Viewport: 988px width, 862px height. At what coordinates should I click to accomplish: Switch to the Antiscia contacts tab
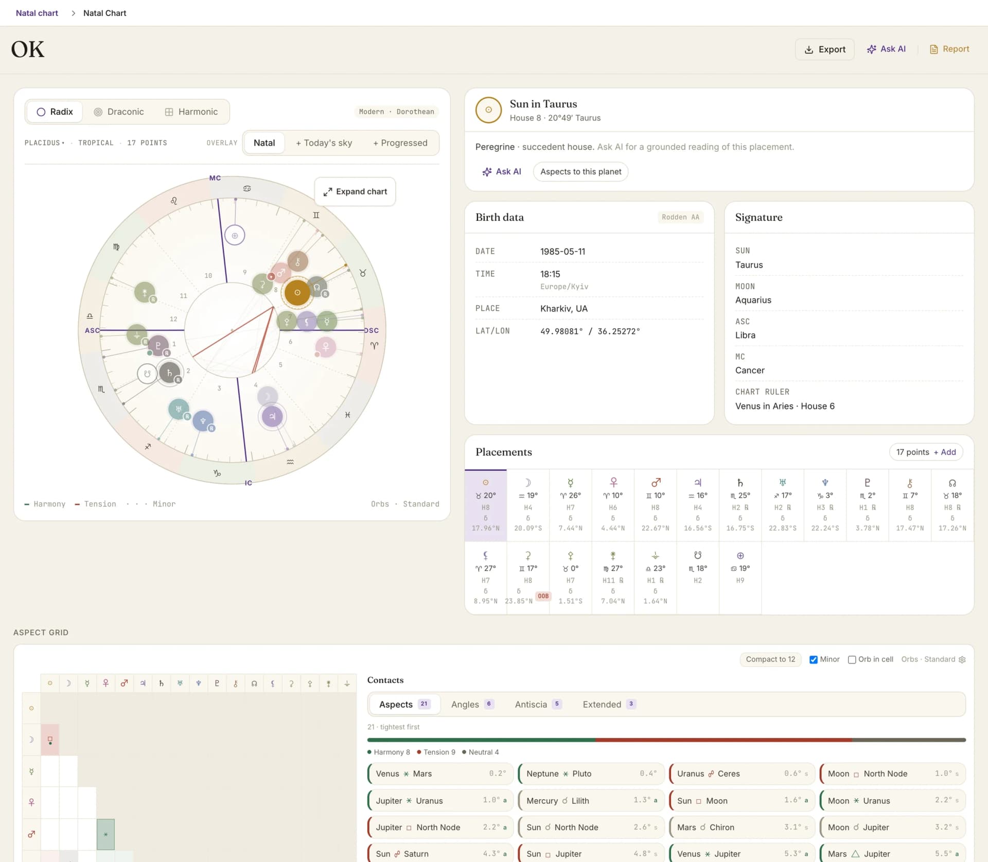tap(538, 704)
